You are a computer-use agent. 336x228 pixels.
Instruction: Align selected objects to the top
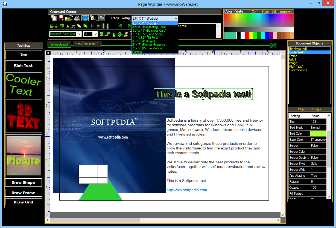tap(62, 26)
